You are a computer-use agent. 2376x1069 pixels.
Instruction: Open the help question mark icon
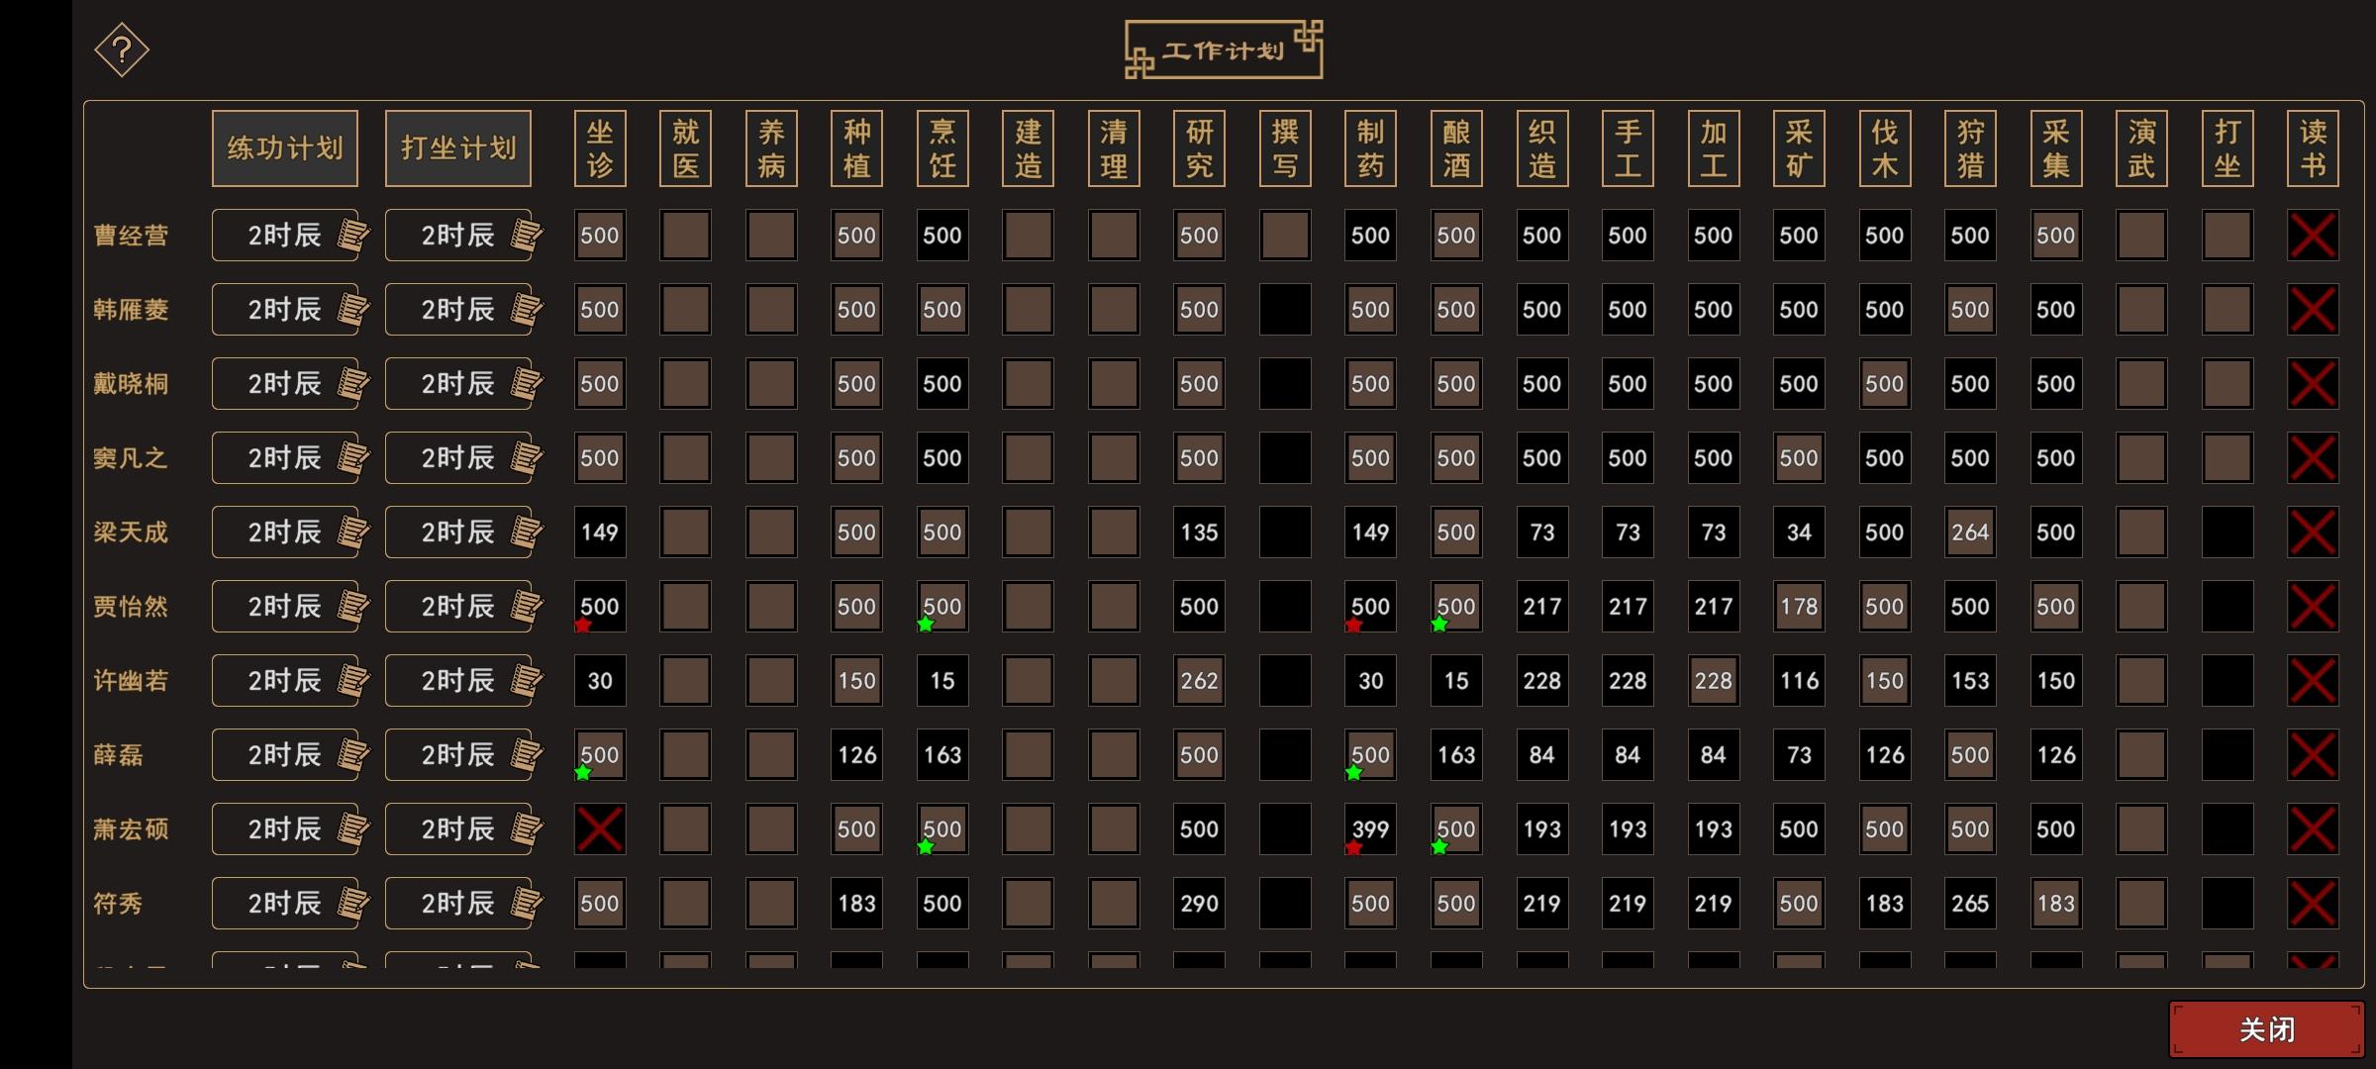[x=122, y=49]
